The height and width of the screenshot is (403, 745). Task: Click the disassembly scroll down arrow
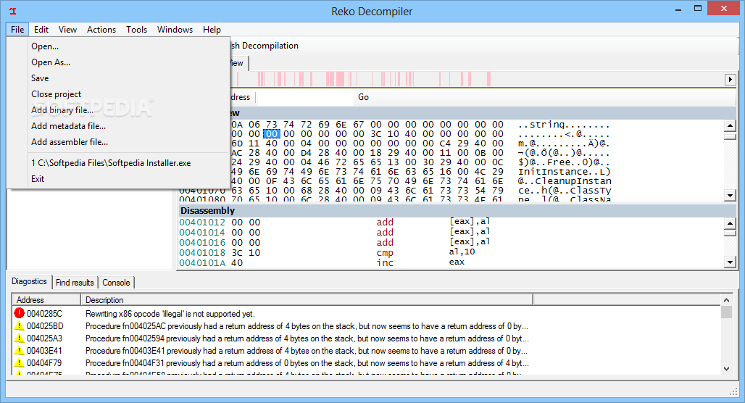click(x=731, y=262)
